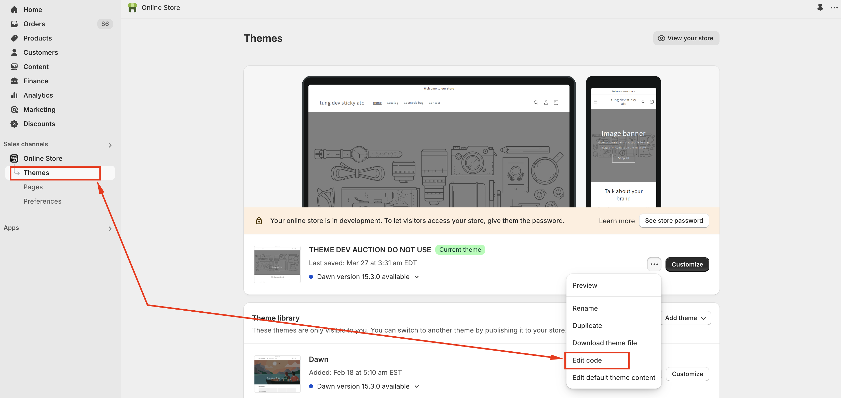The height and width of the screenshot is (398, 841).
Task: Click the Home icon in sidebar
Action: (14, 9)
